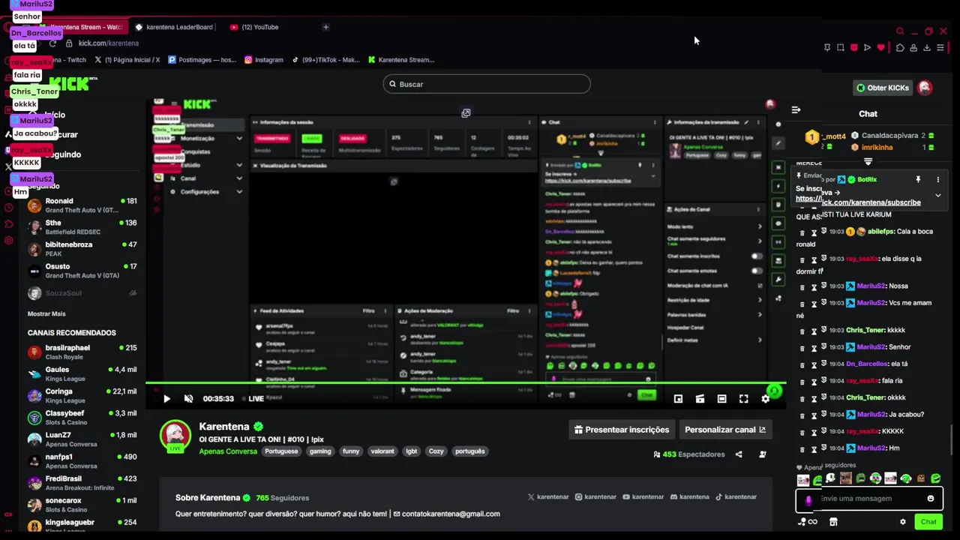Send the message with the green Chat button
Viewport: 960px width, 540px height.
pyautogui.click(x=928, y=522)
